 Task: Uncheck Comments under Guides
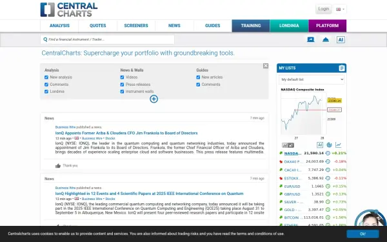point(198,85)
